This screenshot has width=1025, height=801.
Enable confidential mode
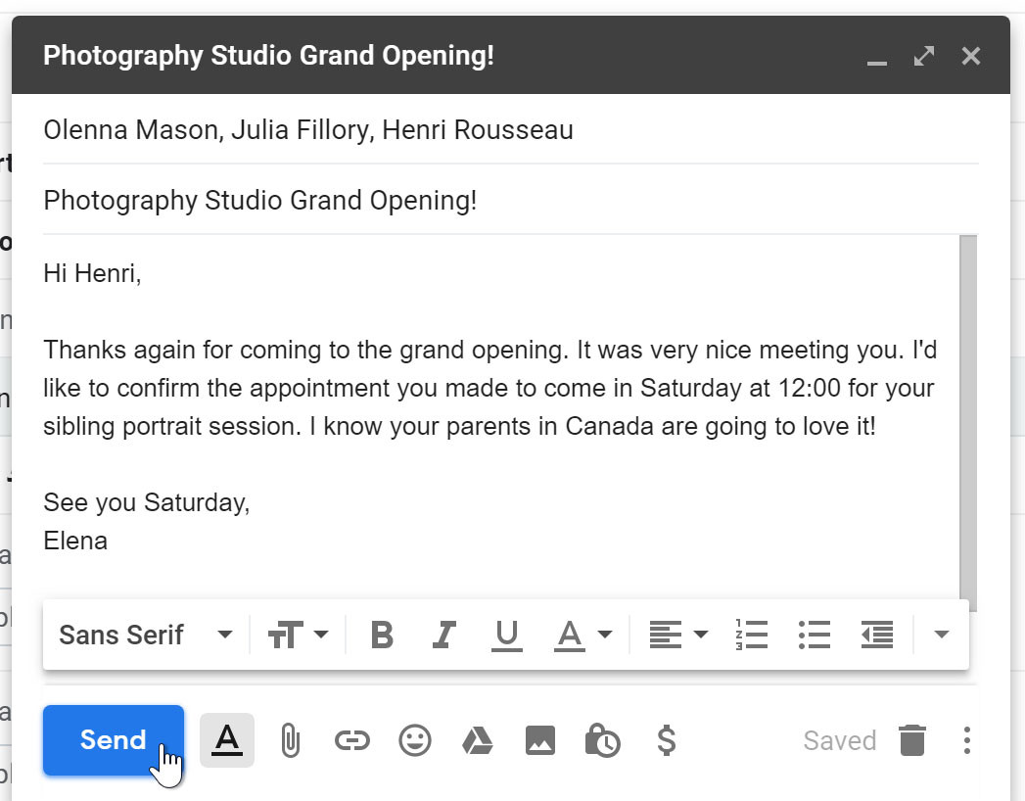tap(604, 741)
